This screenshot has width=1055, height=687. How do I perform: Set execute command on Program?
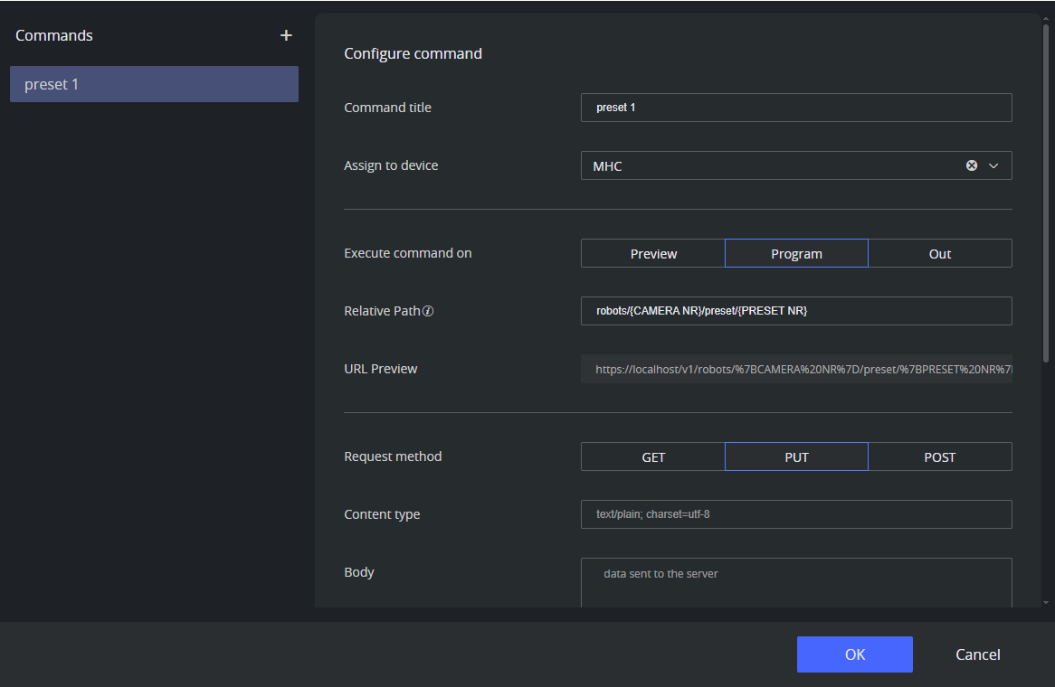coord(796,254)
